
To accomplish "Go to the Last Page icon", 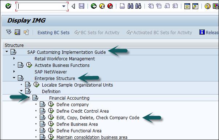I will coord(175,6).
